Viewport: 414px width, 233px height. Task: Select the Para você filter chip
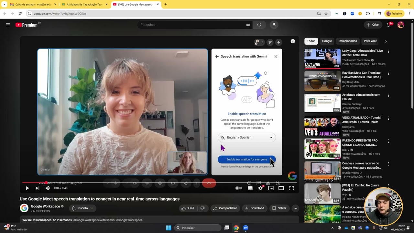(370, 41)
